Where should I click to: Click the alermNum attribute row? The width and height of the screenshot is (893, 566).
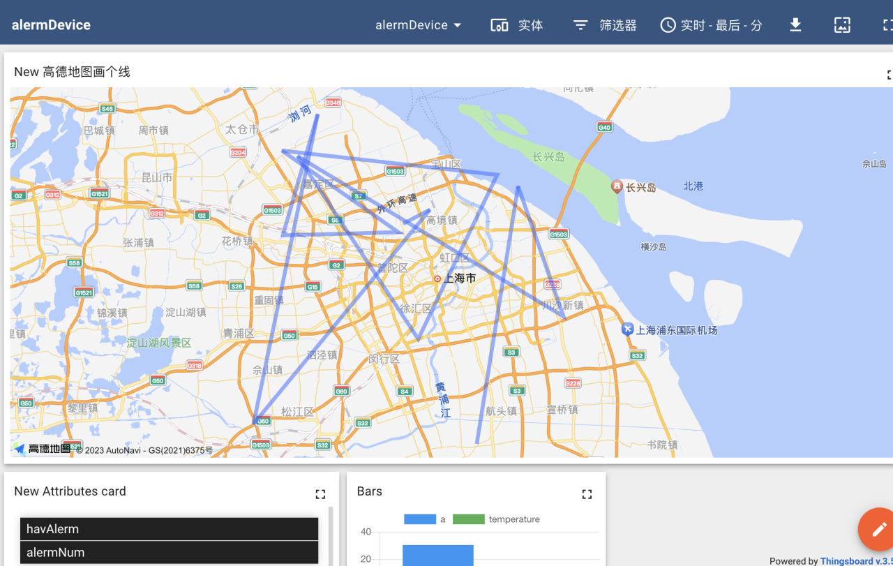point(169,552)
